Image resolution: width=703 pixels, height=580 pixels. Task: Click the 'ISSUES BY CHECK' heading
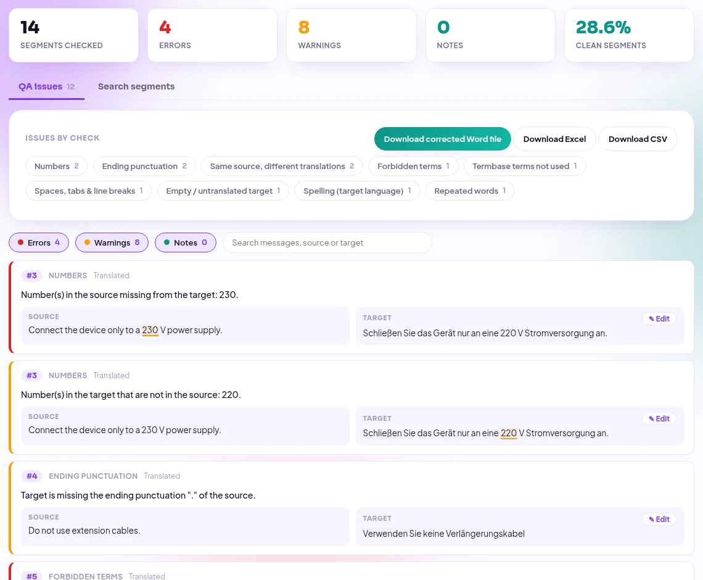point(62,138)
